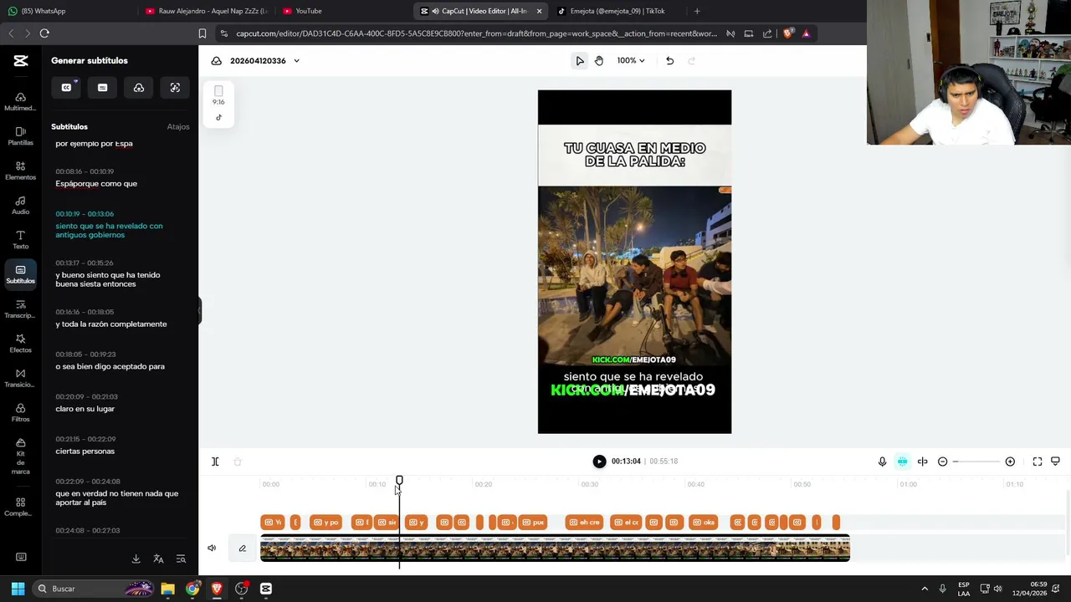Collapse the left panel via edge handle
1071x602 pixels.
[199, 311]
